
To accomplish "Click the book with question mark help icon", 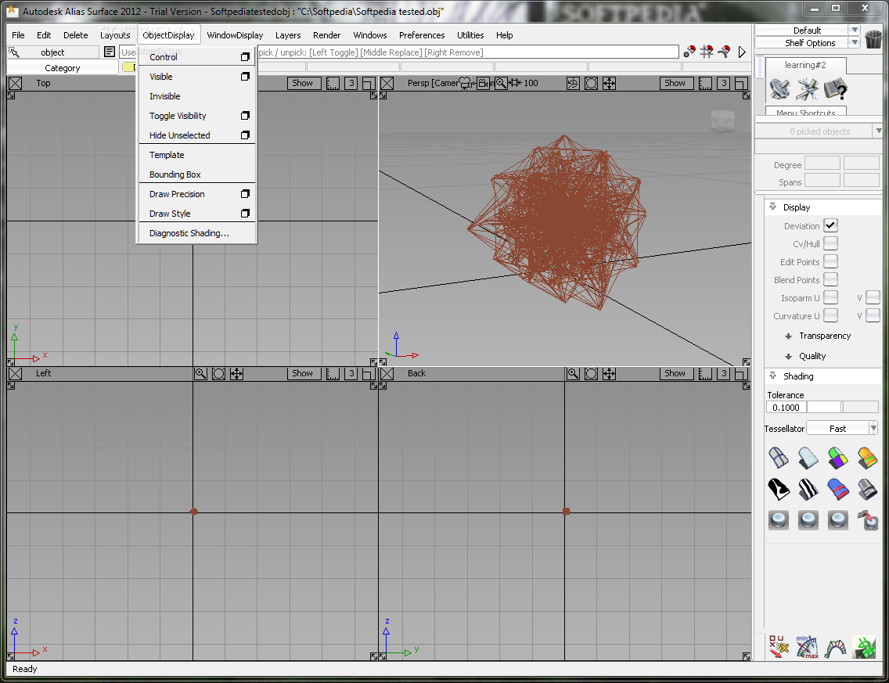I will point(835,89).
